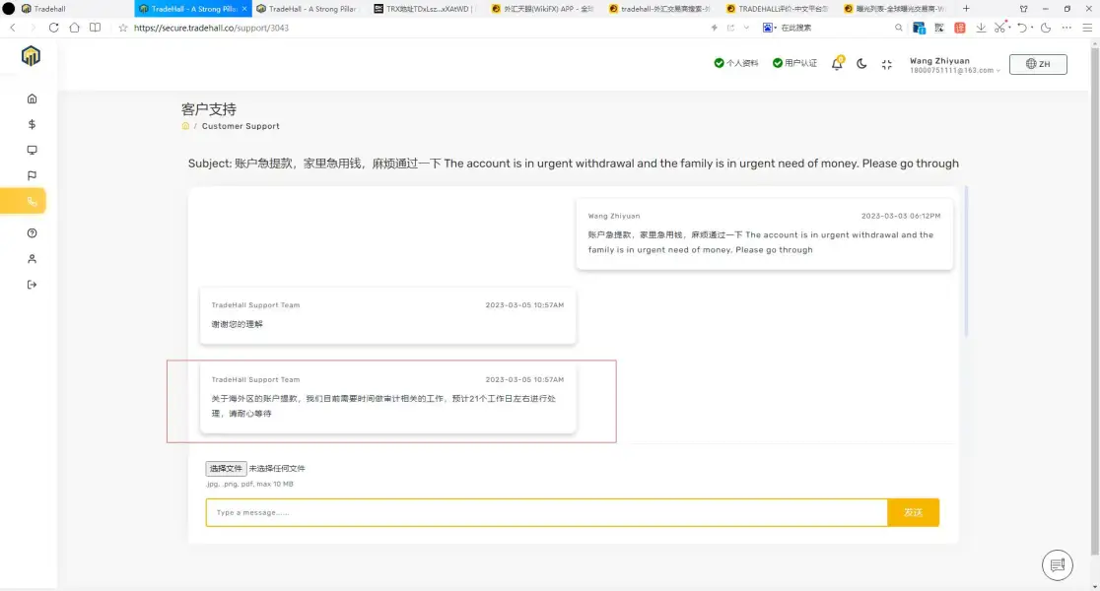Open the notification bell icon

tap(837, 64)
